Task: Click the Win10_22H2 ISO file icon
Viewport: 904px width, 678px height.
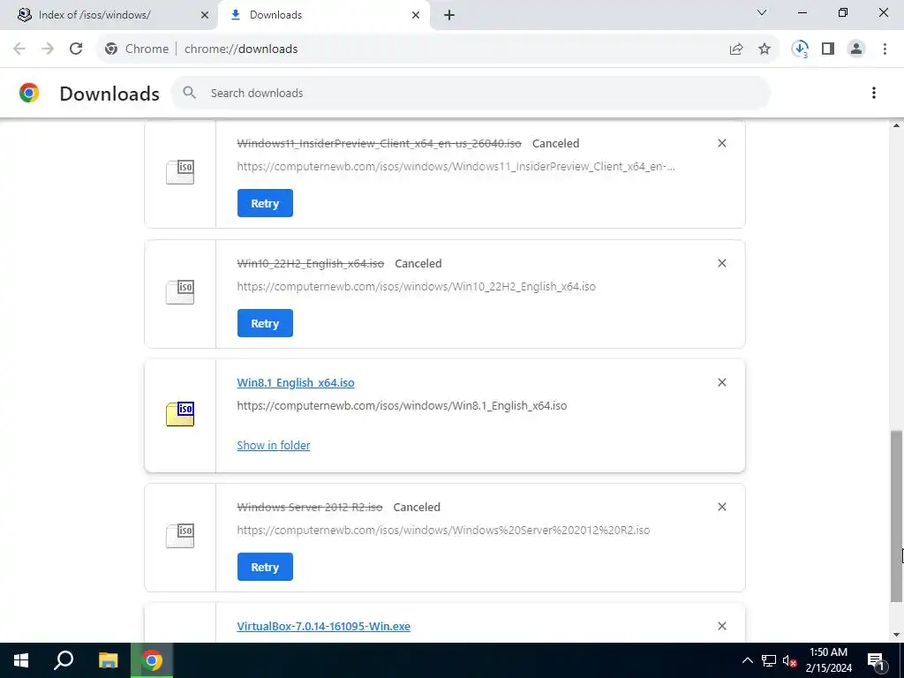Action: click(180, 291)
